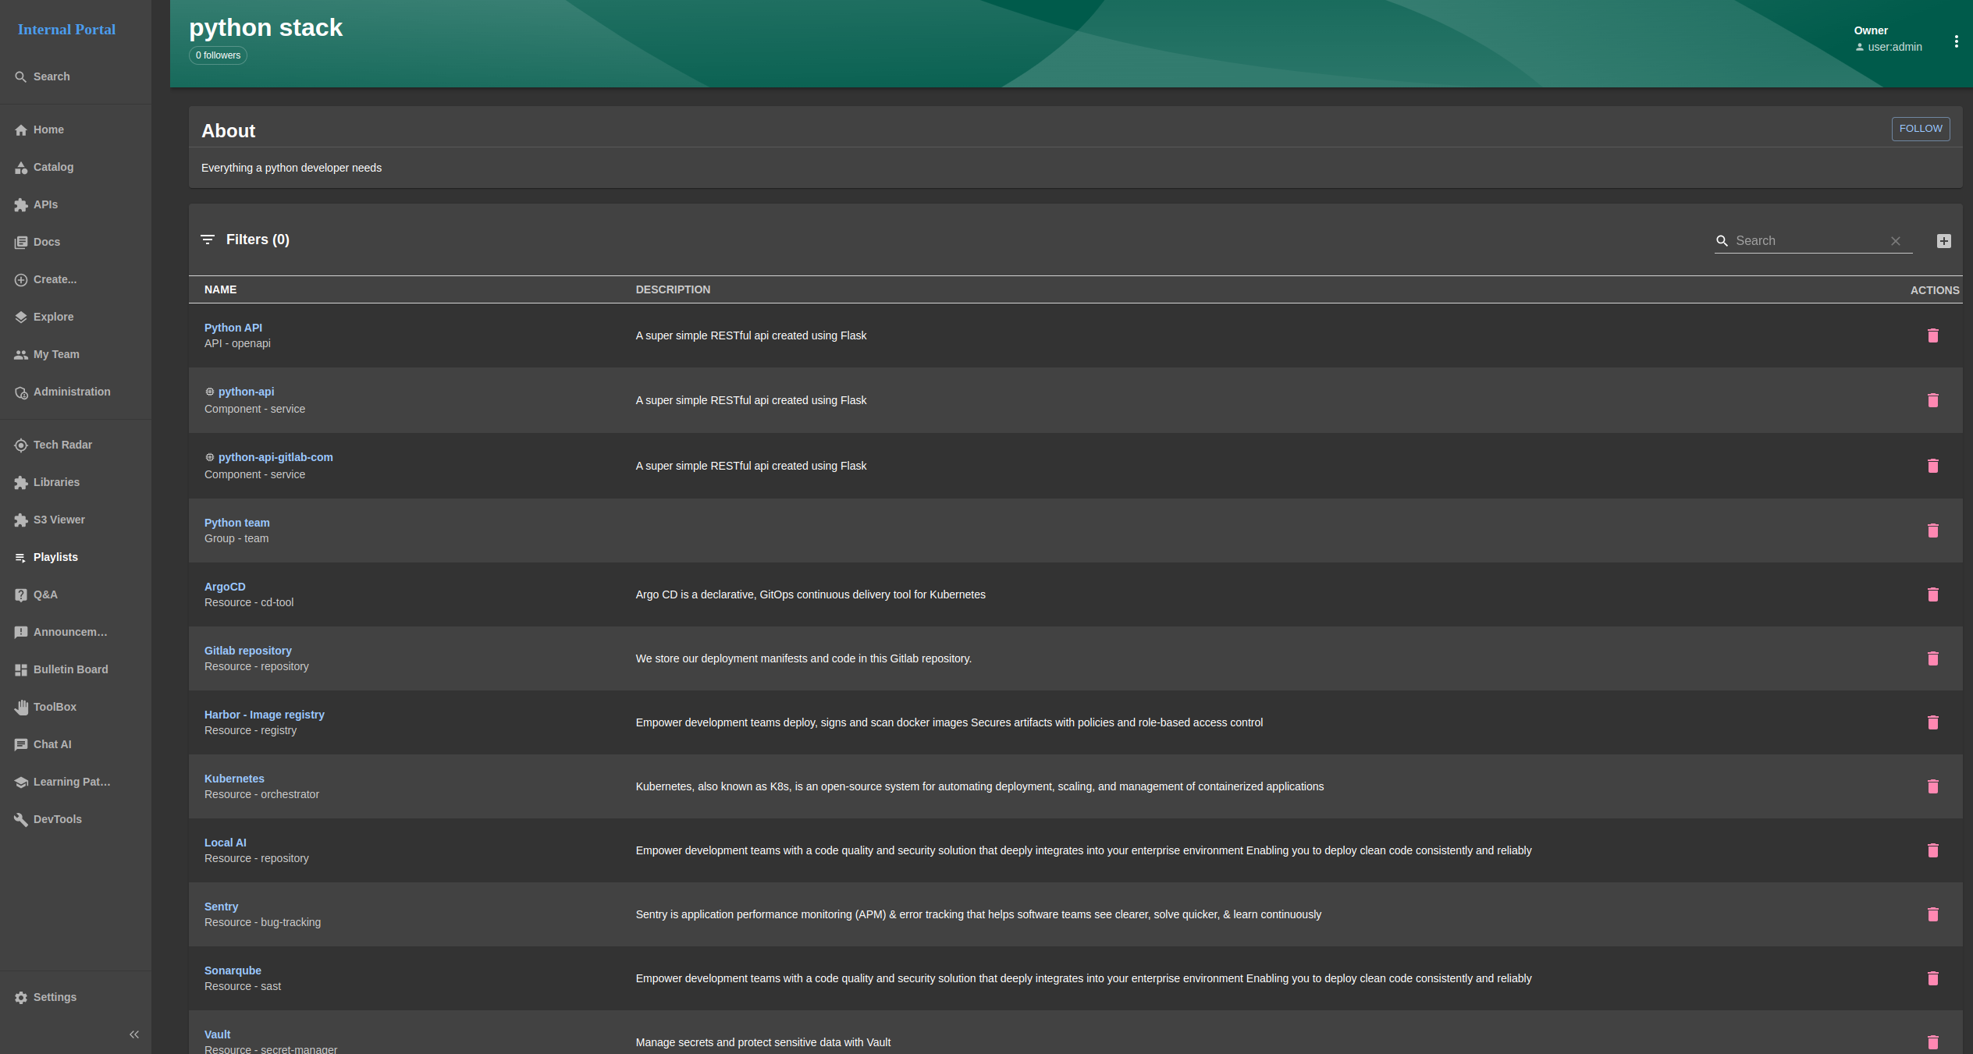Open the Create... sidebar item
The height and width of the screenshot is (1054, 1973).
click(x=55, y=279)
